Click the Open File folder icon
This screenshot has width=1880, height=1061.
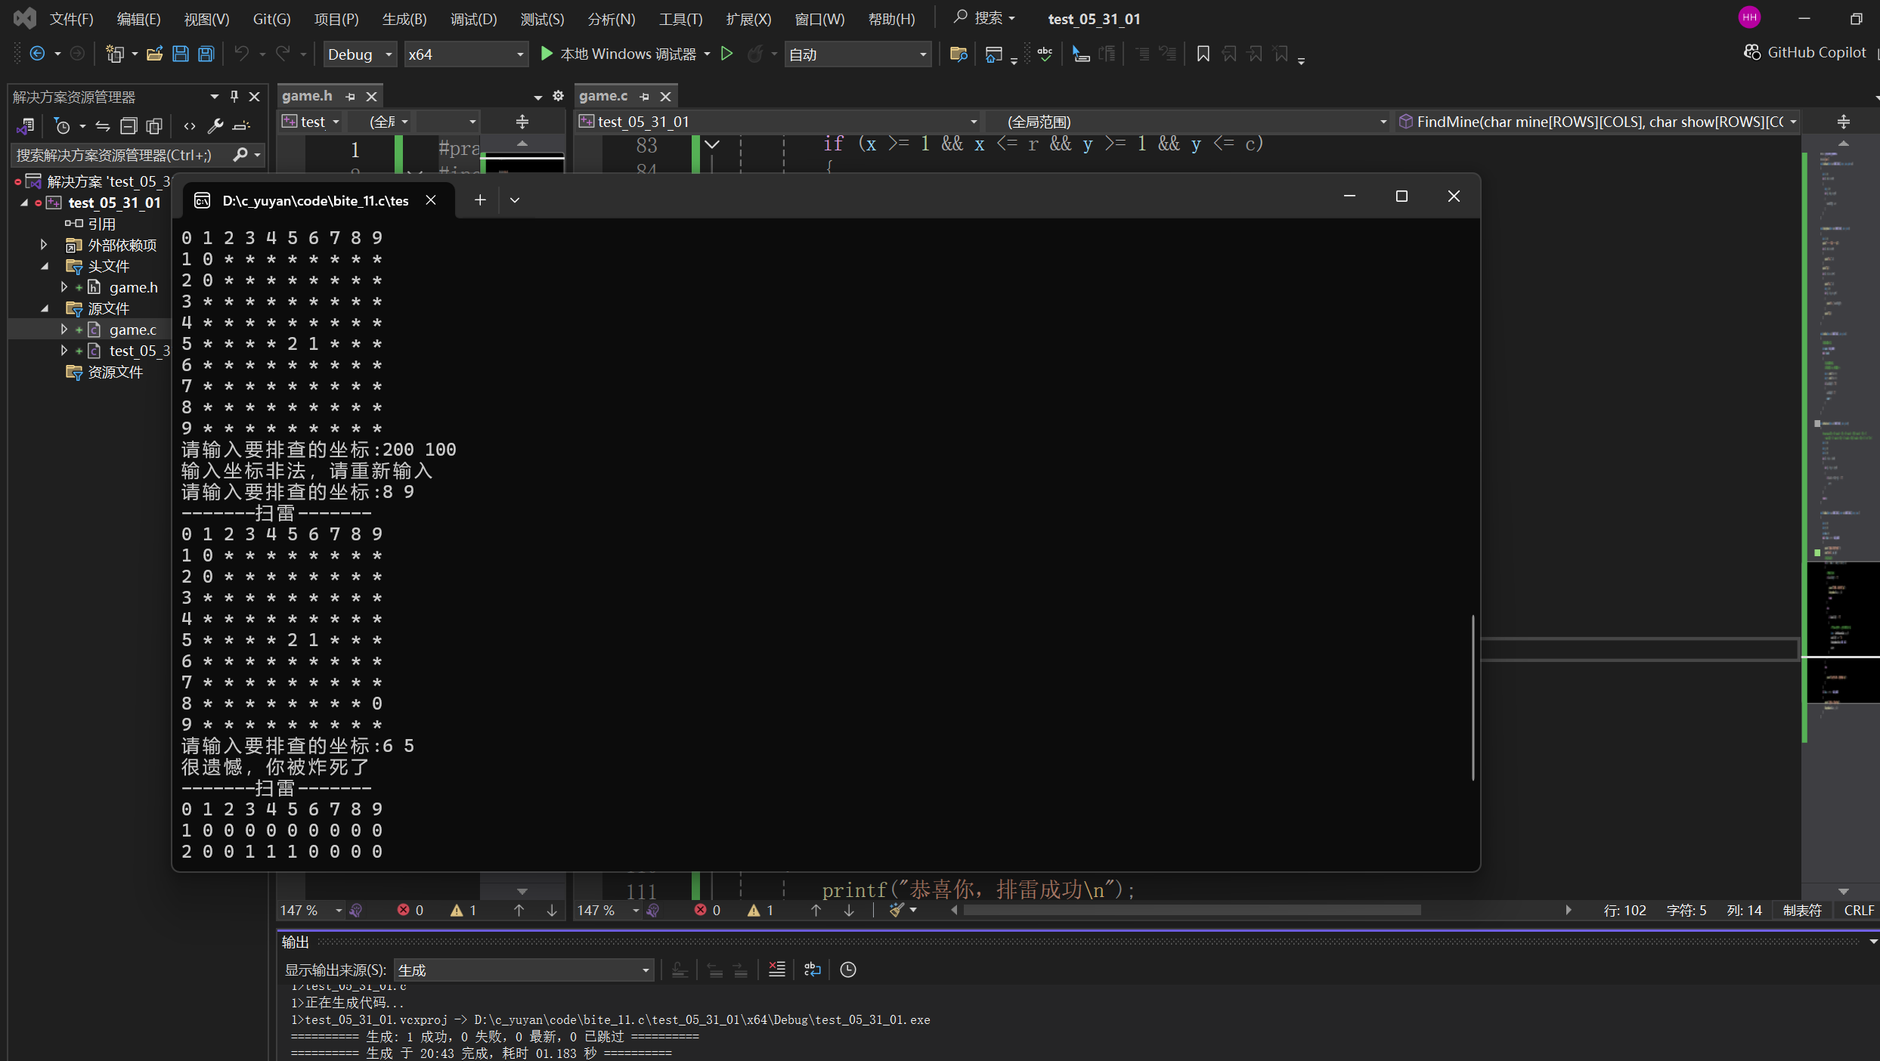[155, 54]
